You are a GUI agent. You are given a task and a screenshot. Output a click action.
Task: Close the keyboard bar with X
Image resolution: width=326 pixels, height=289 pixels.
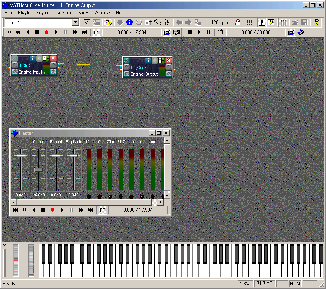[x=5, y=246]
